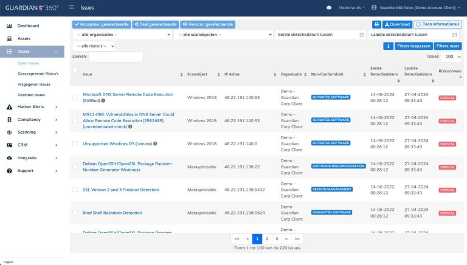The width and height of the screenshot is (467, 265).
Task: Click the CRM card icon
Action: pyautogui.click(x=10, y=145)
